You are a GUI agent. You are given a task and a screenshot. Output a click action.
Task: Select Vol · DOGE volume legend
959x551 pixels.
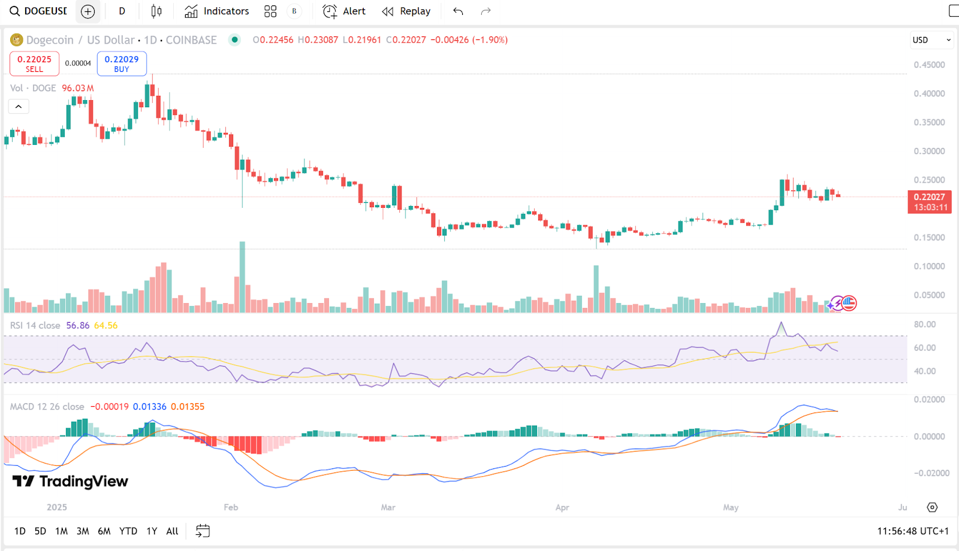(x=33, y=88)
